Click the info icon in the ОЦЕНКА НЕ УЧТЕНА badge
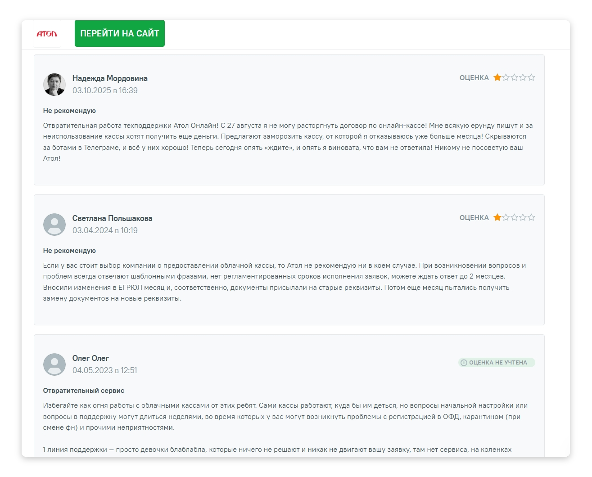The height and width of the screenshot is (477, 592). coord(464,362)
